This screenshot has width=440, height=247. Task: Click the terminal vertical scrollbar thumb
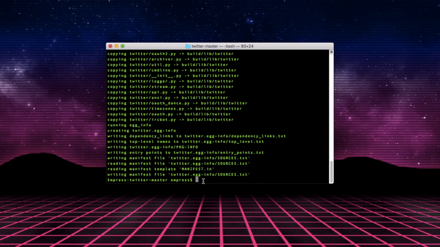click(331, 172)
